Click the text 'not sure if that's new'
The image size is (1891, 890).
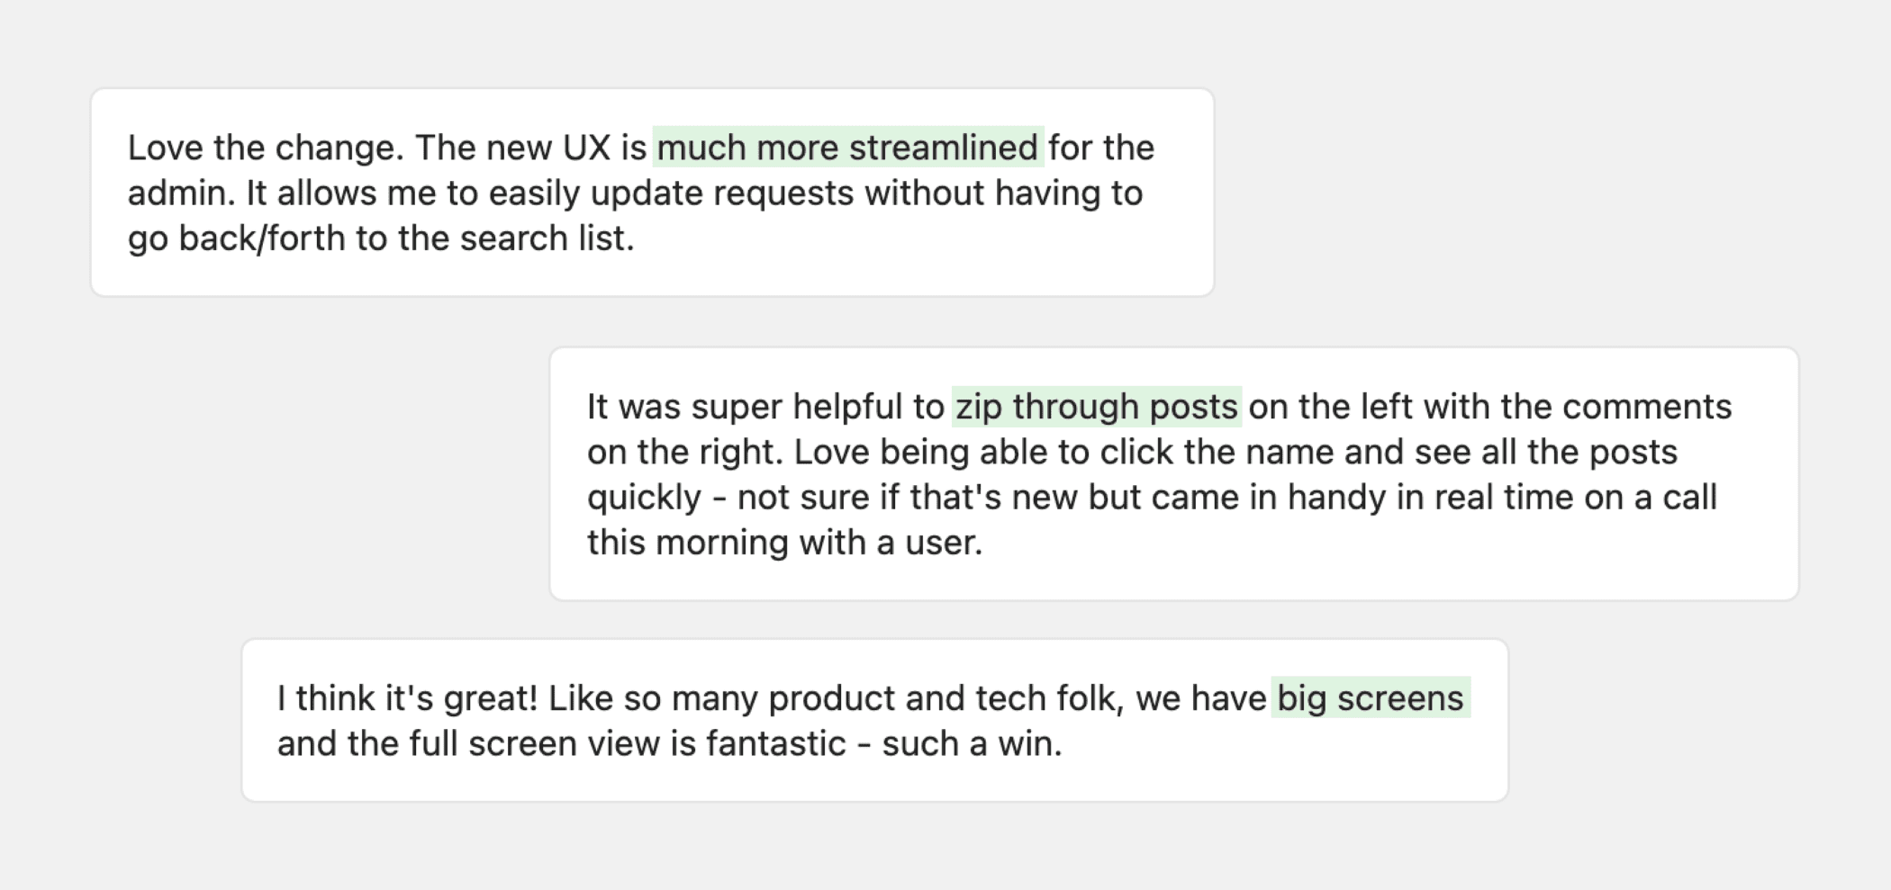pos(908,498)
